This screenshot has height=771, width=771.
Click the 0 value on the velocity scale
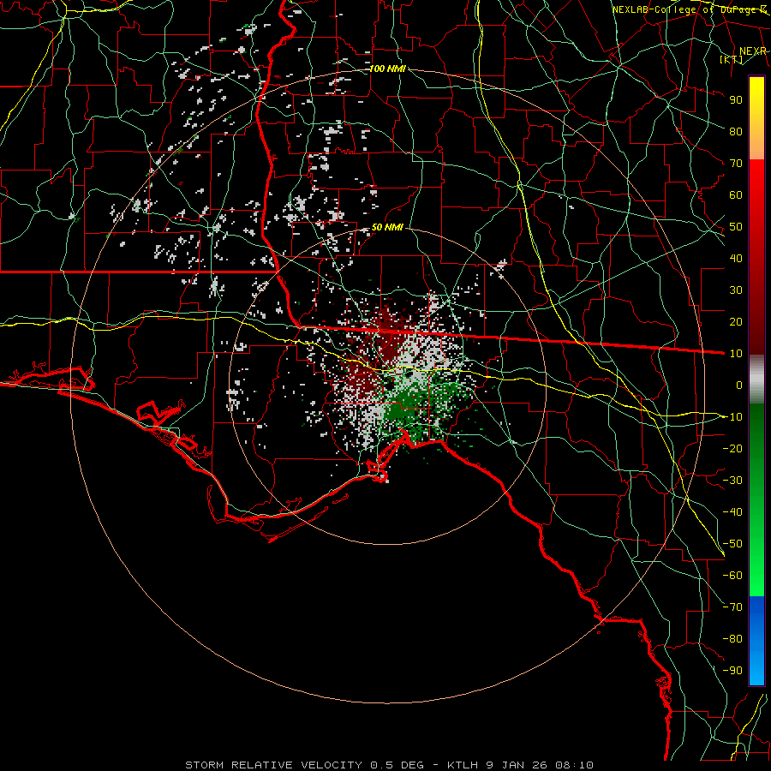739,385
